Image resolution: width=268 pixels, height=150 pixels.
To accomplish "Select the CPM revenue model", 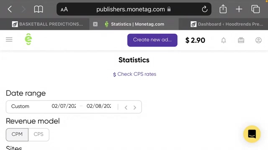I will coord(17,135).
